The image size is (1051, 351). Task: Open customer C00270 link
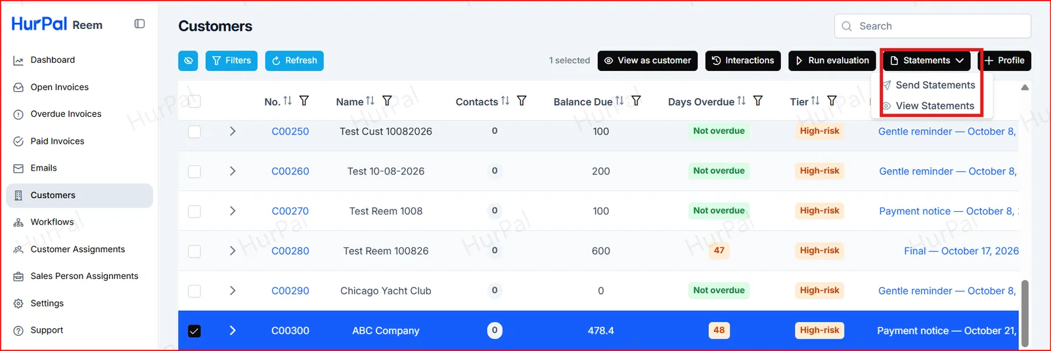(290, 211)
